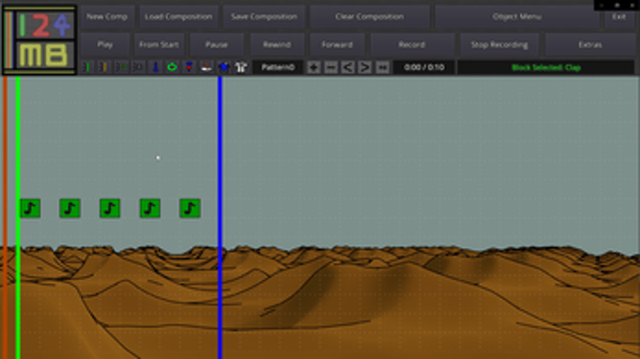Click the blue shirt toolbar icon
Viewport: 640px width, 359px height.
click(x=223, y=67)
